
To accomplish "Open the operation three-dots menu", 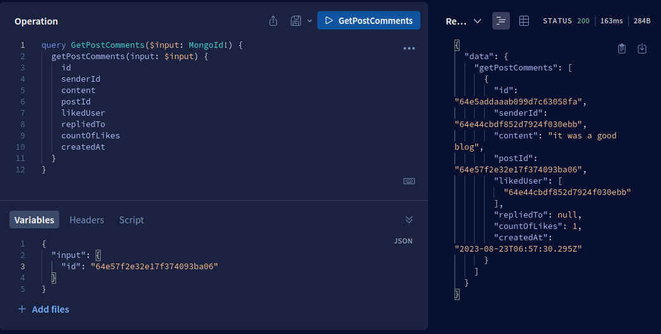I will [409, 48].
